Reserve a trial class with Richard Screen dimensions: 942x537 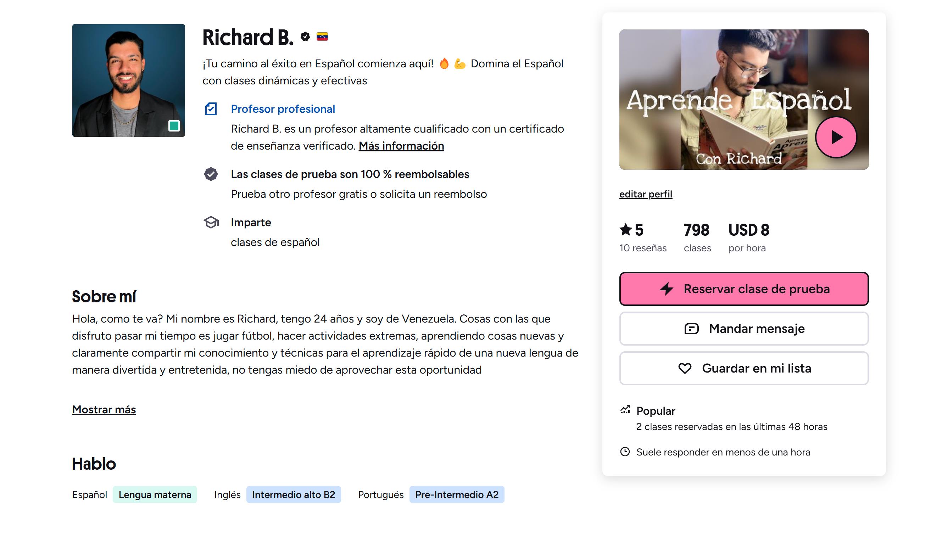tap(743, 289)
